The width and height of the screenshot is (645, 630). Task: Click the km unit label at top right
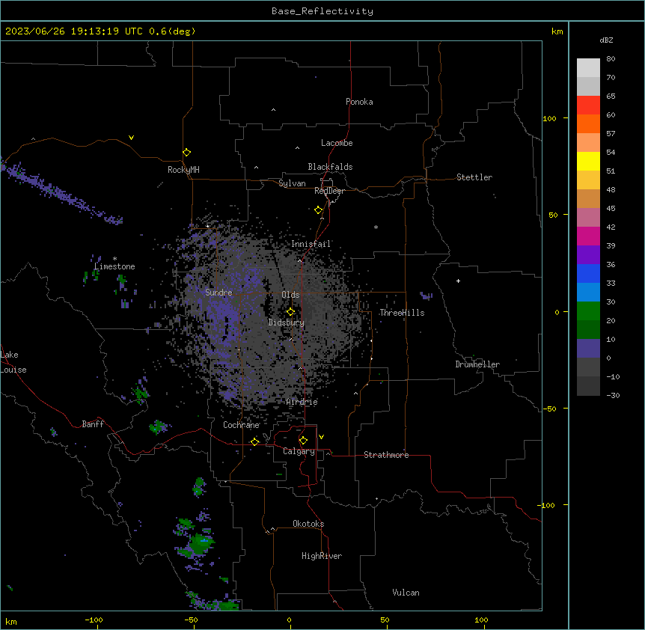[557, 31]
